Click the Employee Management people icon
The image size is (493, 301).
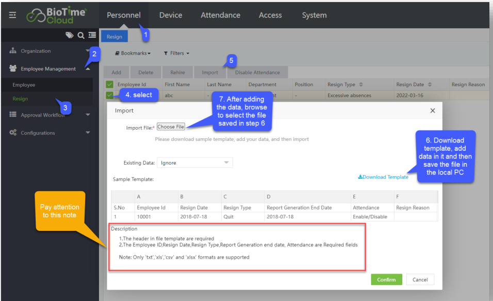click(x=13, y=69)
